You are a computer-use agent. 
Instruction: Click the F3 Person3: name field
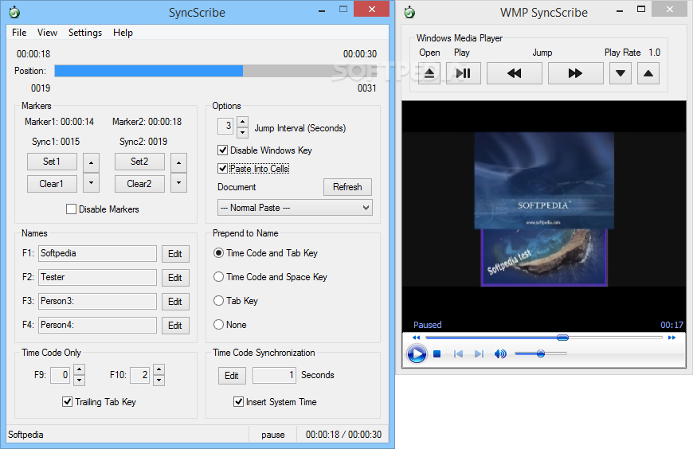pos(97,301)
